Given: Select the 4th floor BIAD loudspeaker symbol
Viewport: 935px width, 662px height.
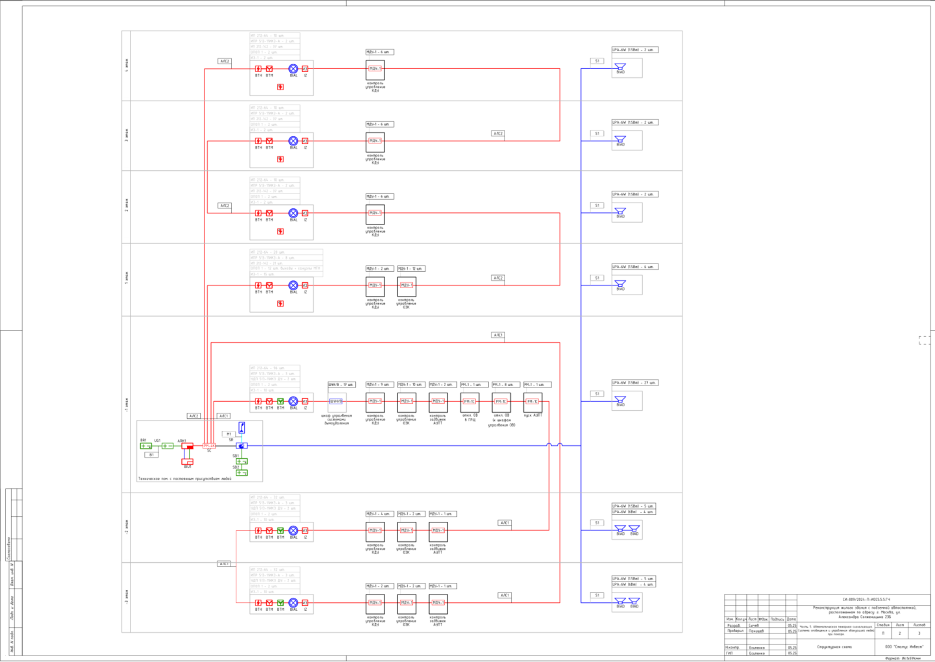Looking at the screenshot, I should (620, 67).
